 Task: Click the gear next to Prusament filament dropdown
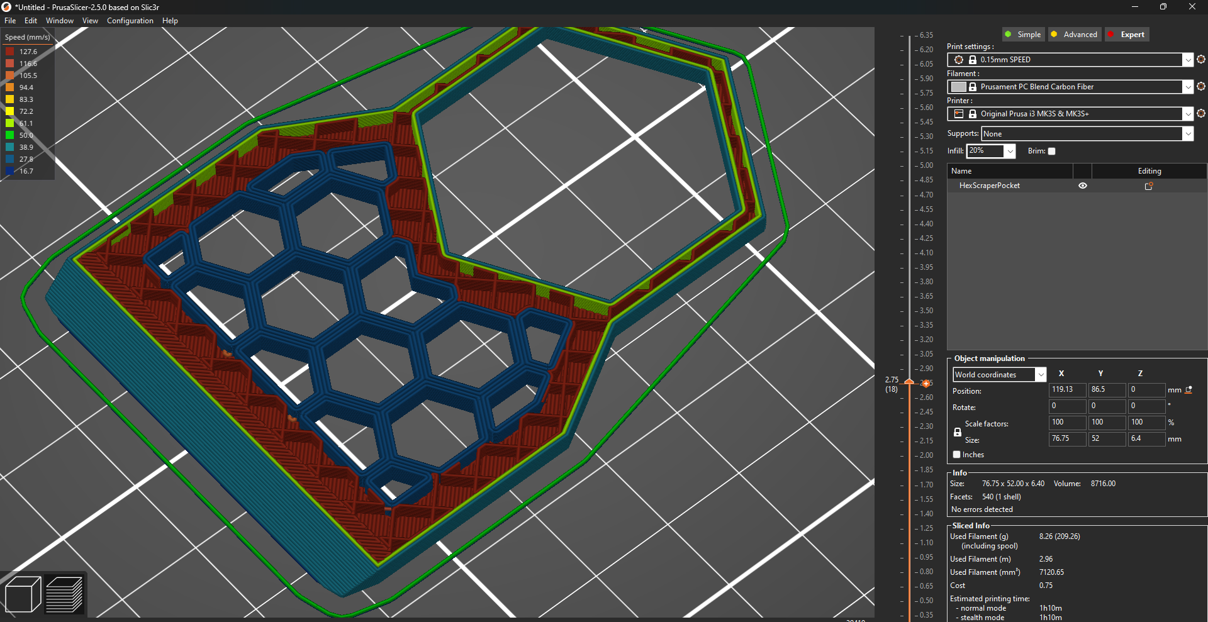1201,86
